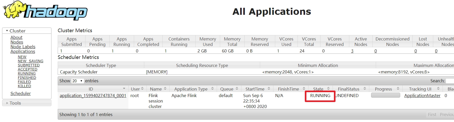Sort table by Progress column
This screenshot has width=454, height=122.
[x=386, y=89]
